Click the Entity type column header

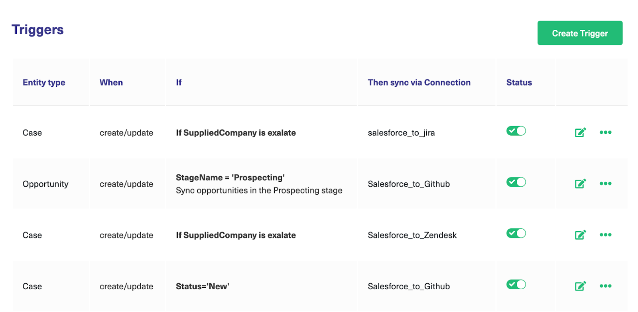pos(44,82)
